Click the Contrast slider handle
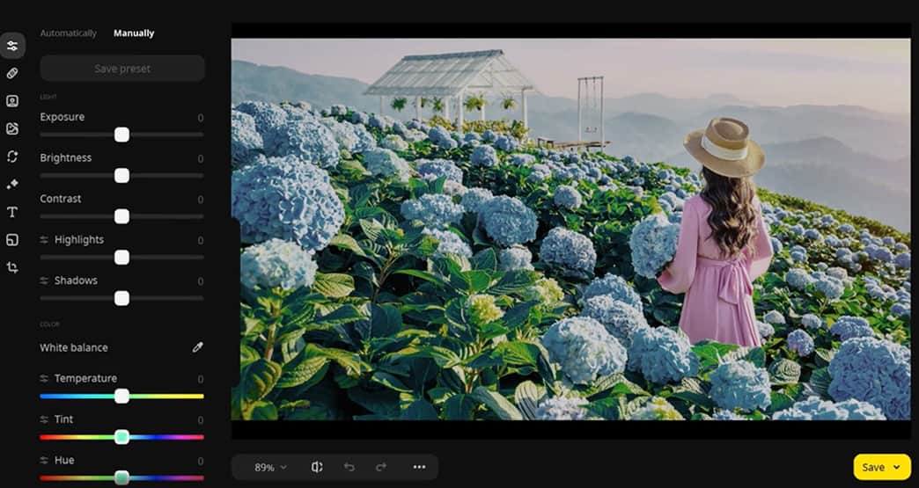919x488 pixels. 121,216
